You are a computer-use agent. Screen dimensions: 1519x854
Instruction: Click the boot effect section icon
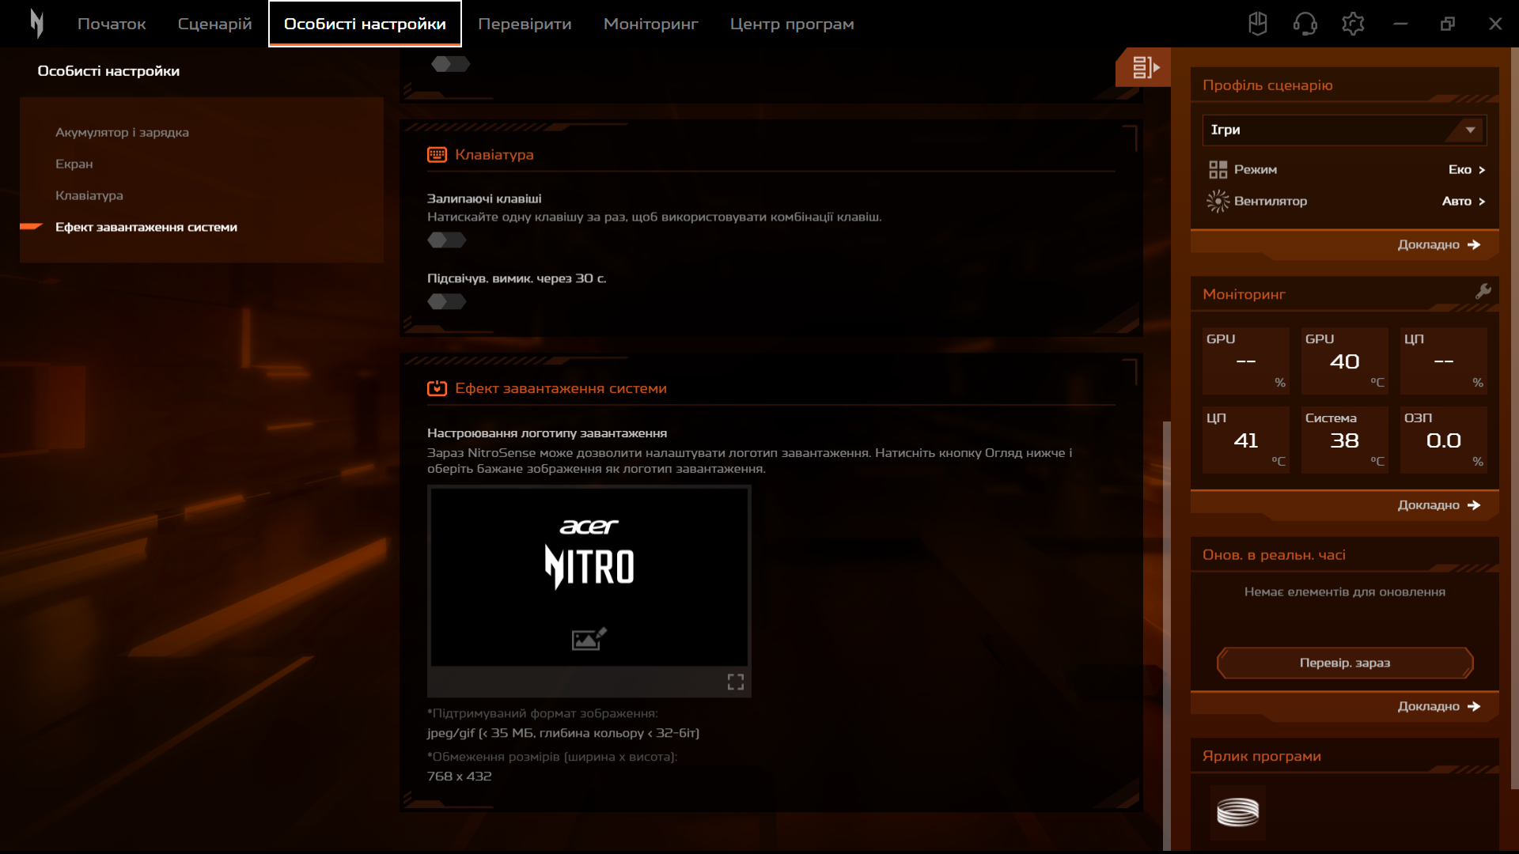(x=437, y=388)
